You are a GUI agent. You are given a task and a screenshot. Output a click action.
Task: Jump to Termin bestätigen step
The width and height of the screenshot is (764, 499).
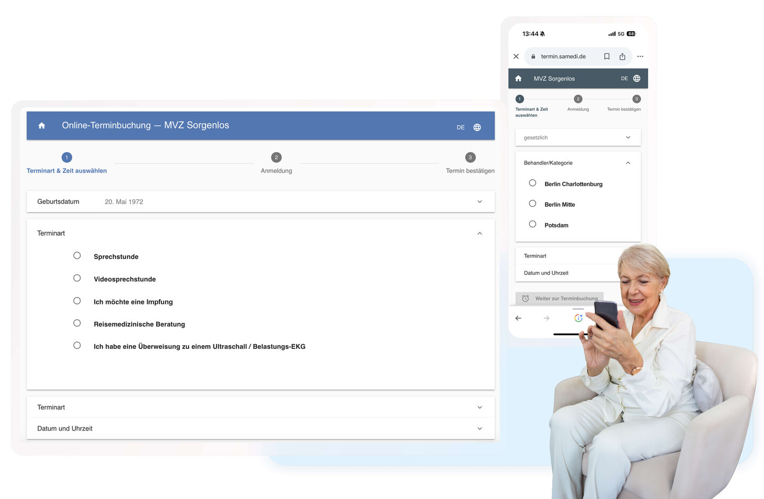(x=469, y=157)
